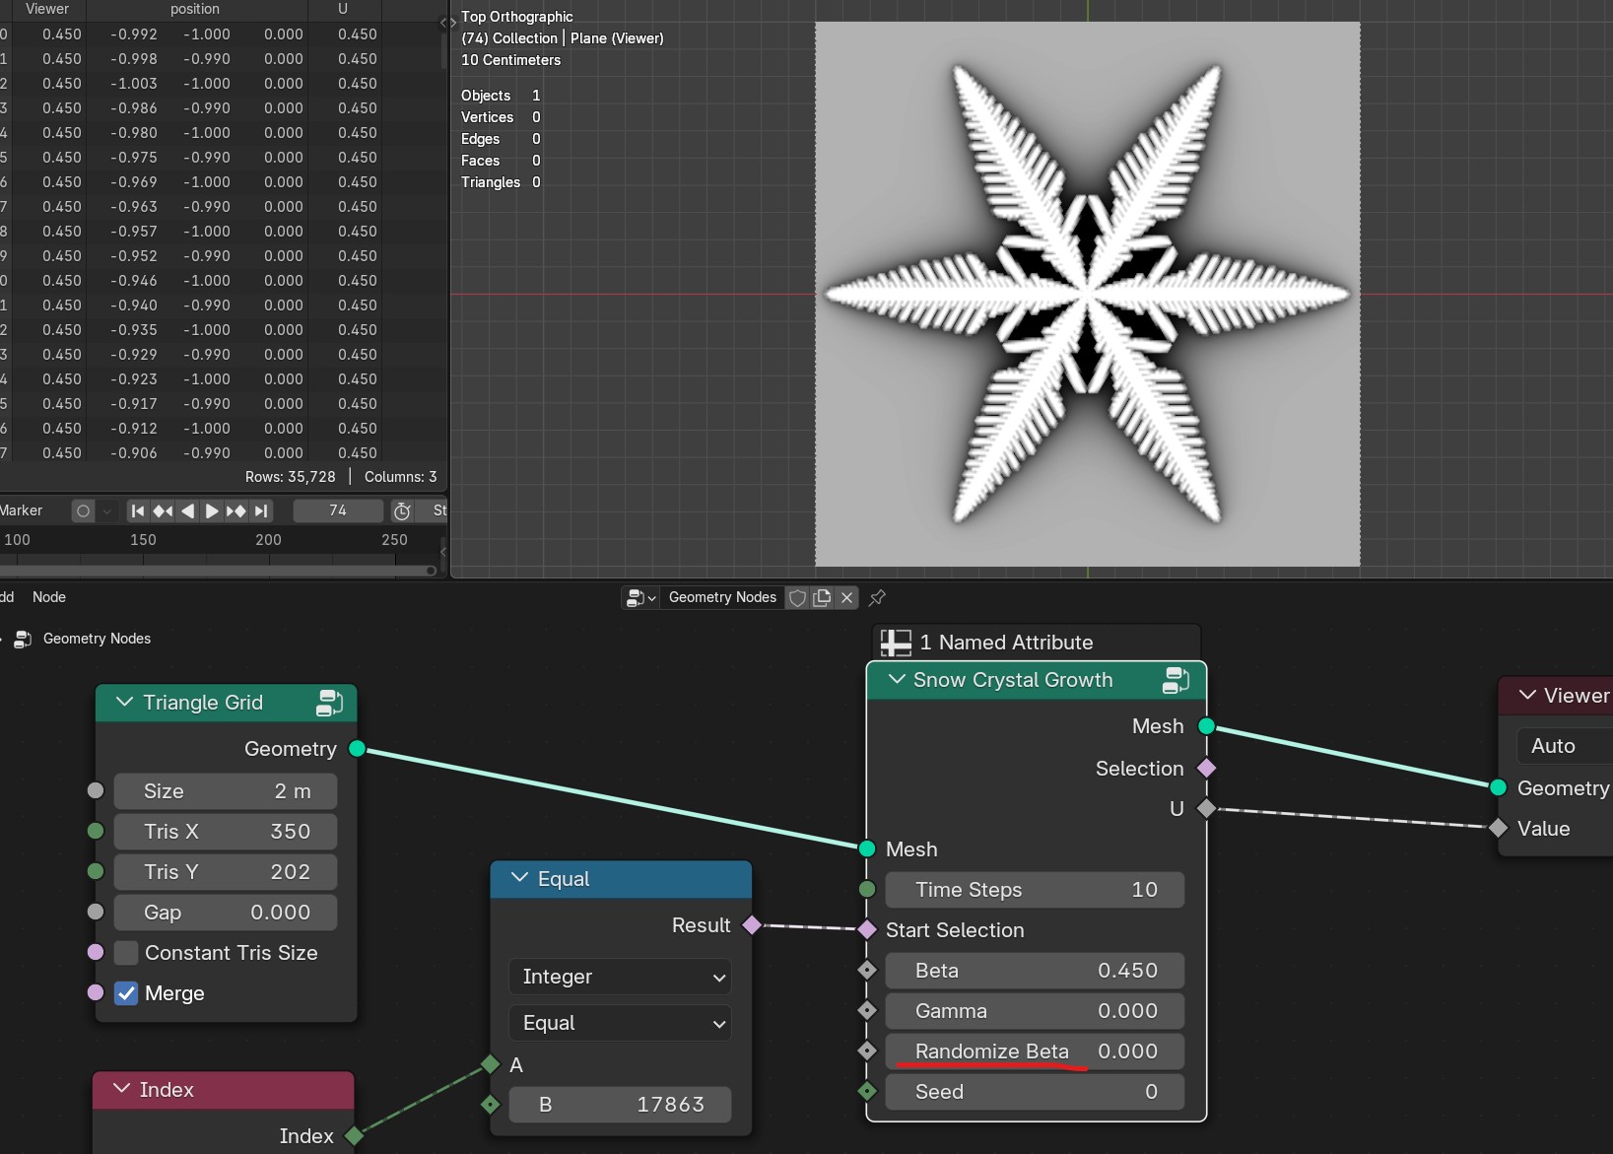Edit B value 17863 in Equal node

(x=621, y=1105)
